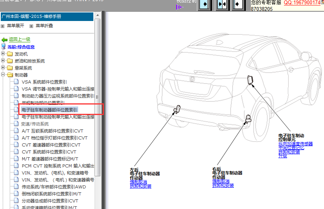This screenshot has height=209, width=324.
Task: Click the left-arrow view control button
Action: pyautogui.click(x=238, y=5)
